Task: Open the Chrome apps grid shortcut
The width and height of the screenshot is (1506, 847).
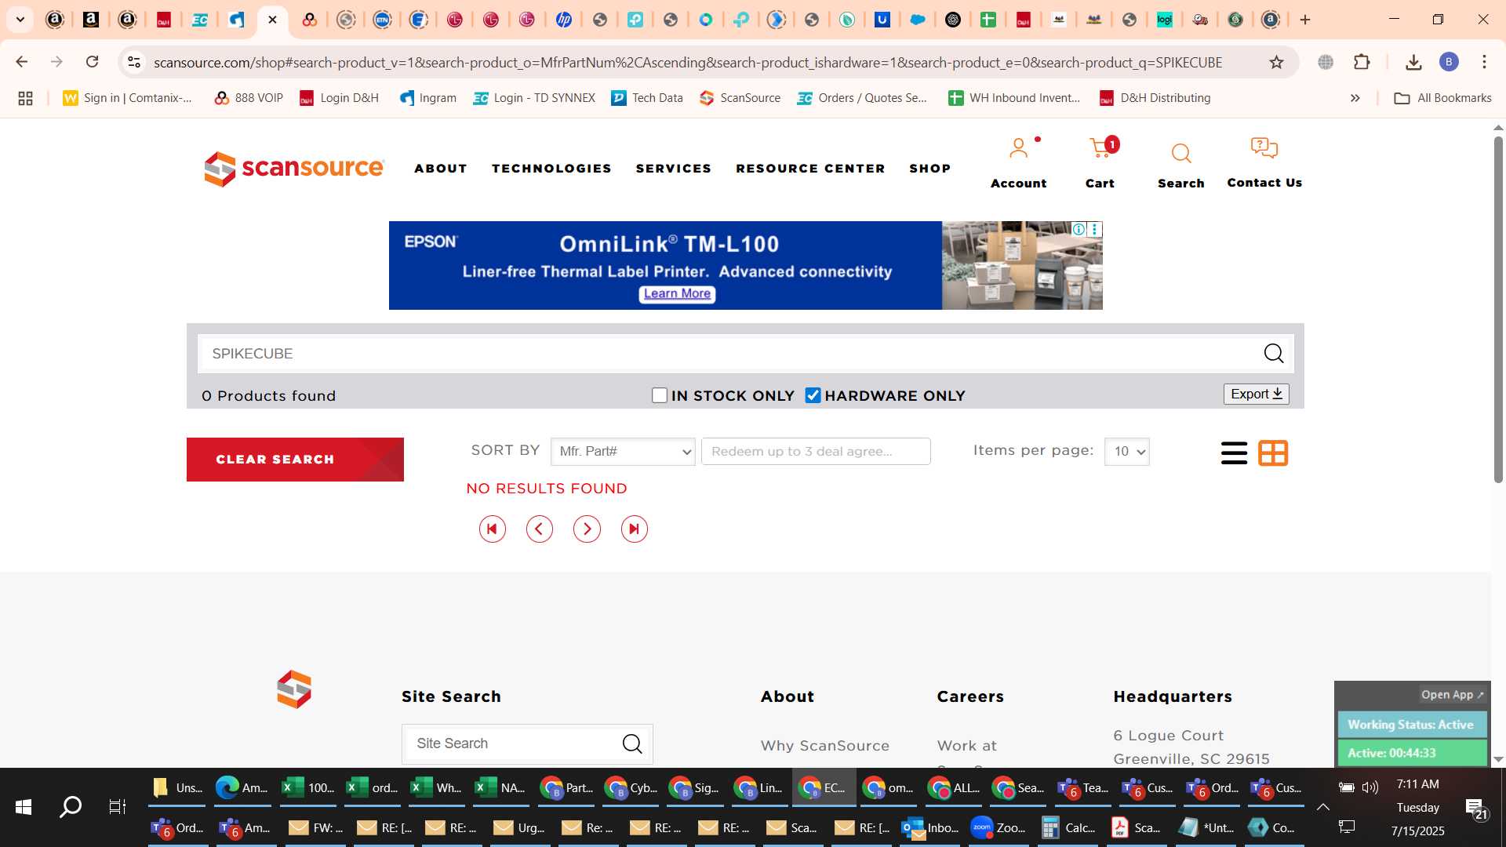Action: pyautogui.click(x=25, y=98)
